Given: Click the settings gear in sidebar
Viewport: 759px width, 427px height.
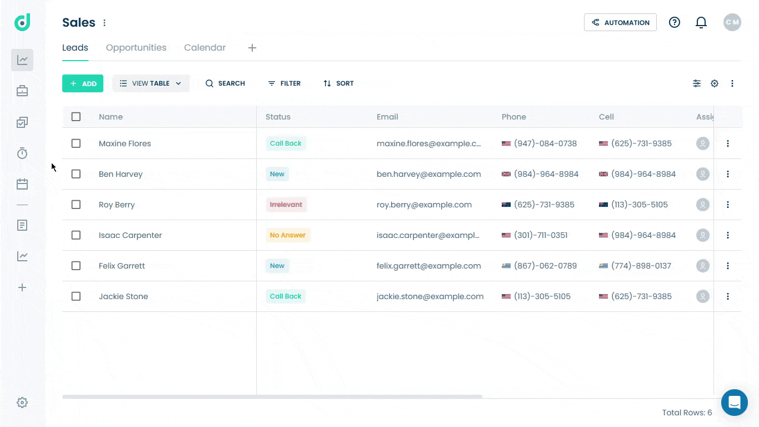Looking at the screenshot, I should pyautogui.click(x=22, y=403).
